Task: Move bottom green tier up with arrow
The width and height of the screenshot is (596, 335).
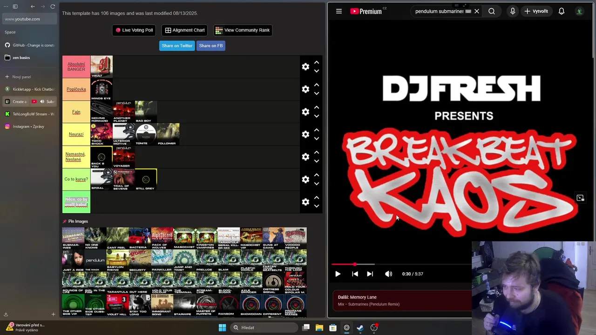Action: point(317,198)
